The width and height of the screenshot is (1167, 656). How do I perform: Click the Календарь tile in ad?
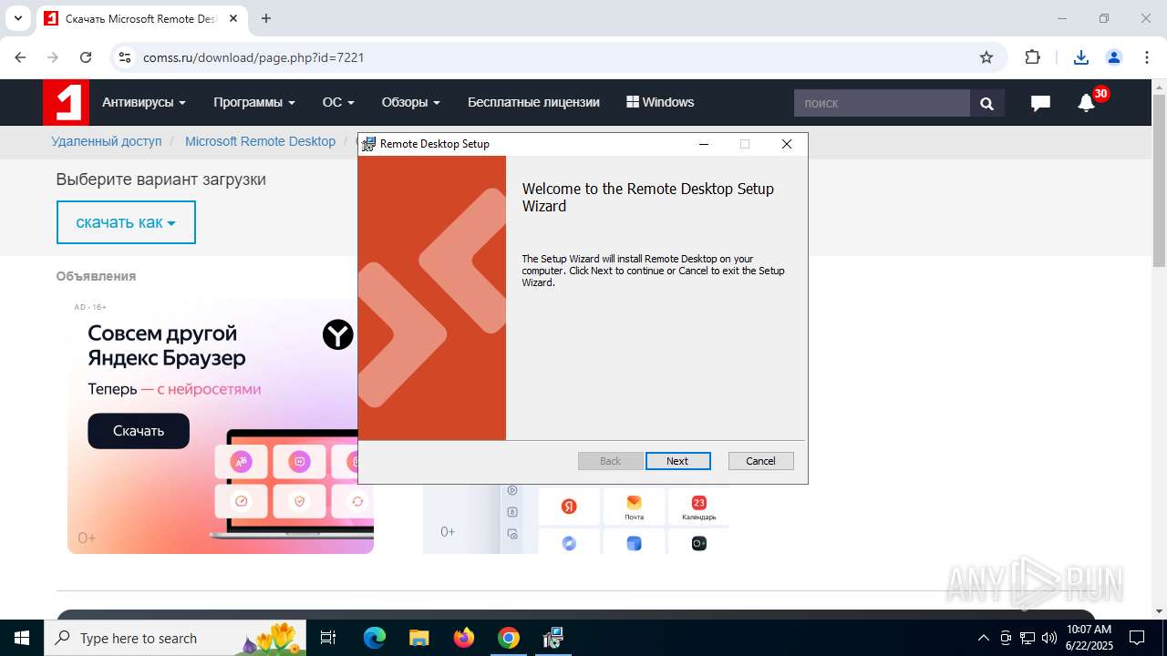[x=699, y=506]
